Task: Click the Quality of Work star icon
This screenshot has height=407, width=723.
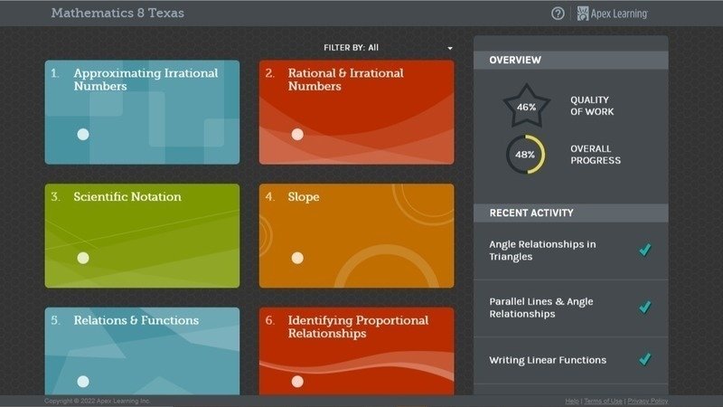Action: (x=526, y=106)
